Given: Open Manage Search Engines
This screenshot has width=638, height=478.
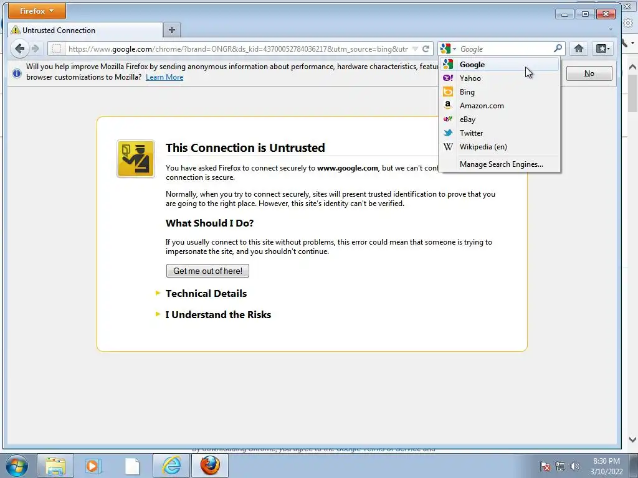Looking at the screenshot, I should click(x=500, y=164).
